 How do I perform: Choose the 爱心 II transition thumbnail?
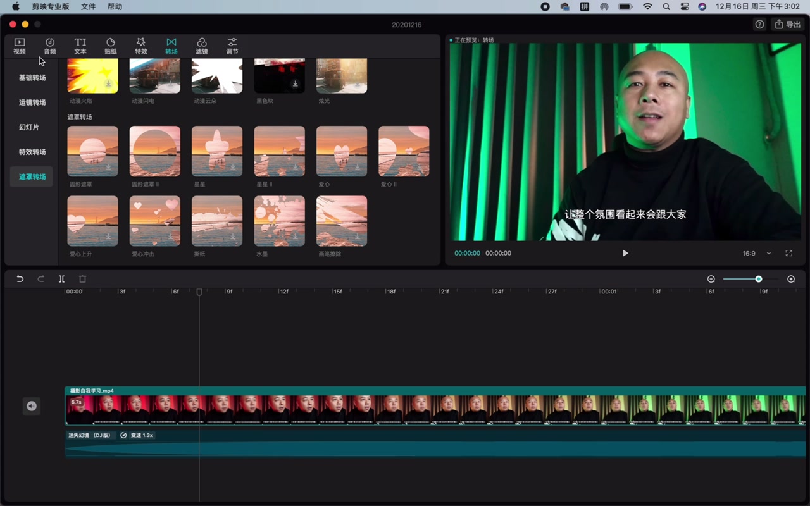[404, 151]
